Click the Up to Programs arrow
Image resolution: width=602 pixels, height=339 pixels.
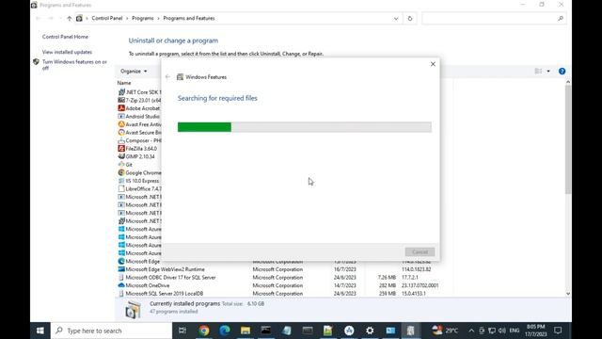point(69,19)
